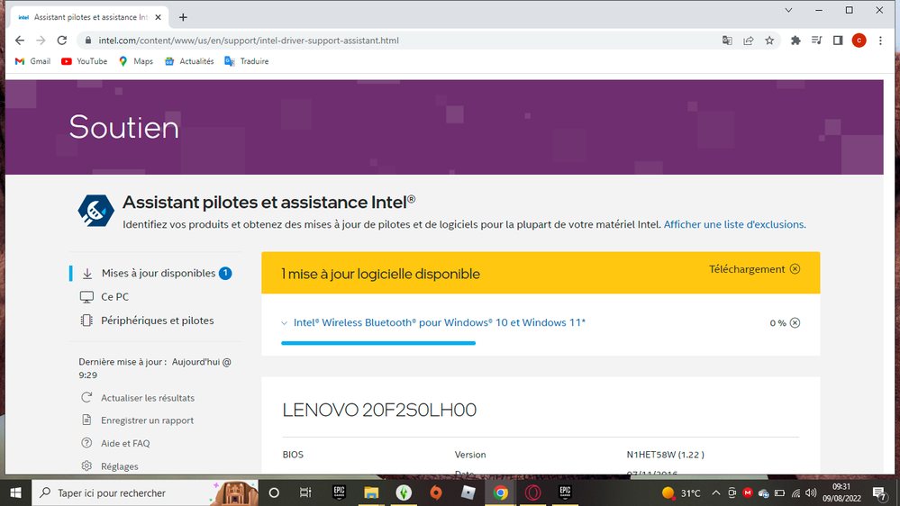Open Chrome three-dot menu

tap(880, 41)
